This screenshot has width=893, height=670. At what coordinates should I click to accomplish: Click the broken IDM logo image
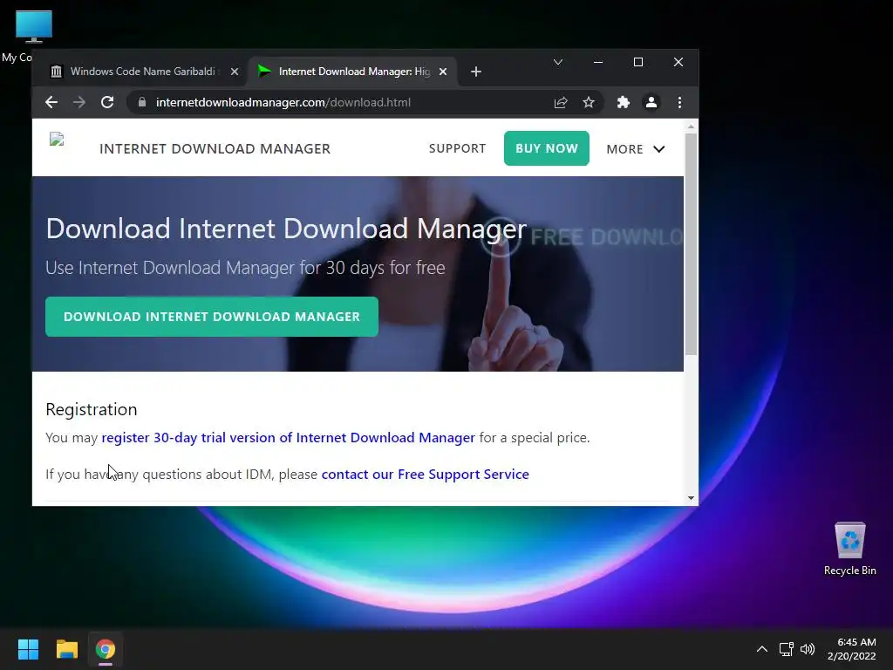pos(57,140)
